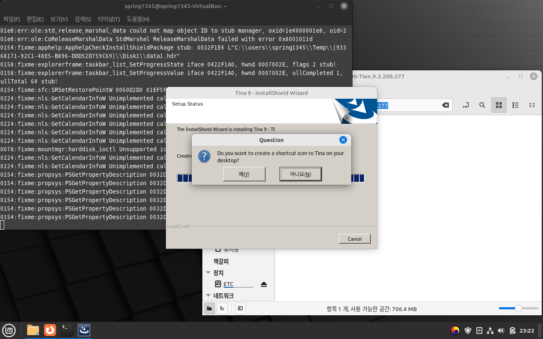Open the Files launcher in taskbar
Viewport: 543px width, 339px height.
[x=33, y=330]
